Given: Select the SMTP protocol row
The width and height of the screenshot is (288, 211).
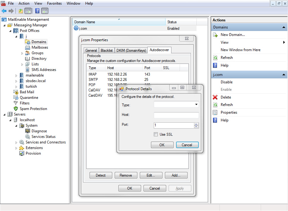Looking at the screenshot, I should click(x=138, y=80).
